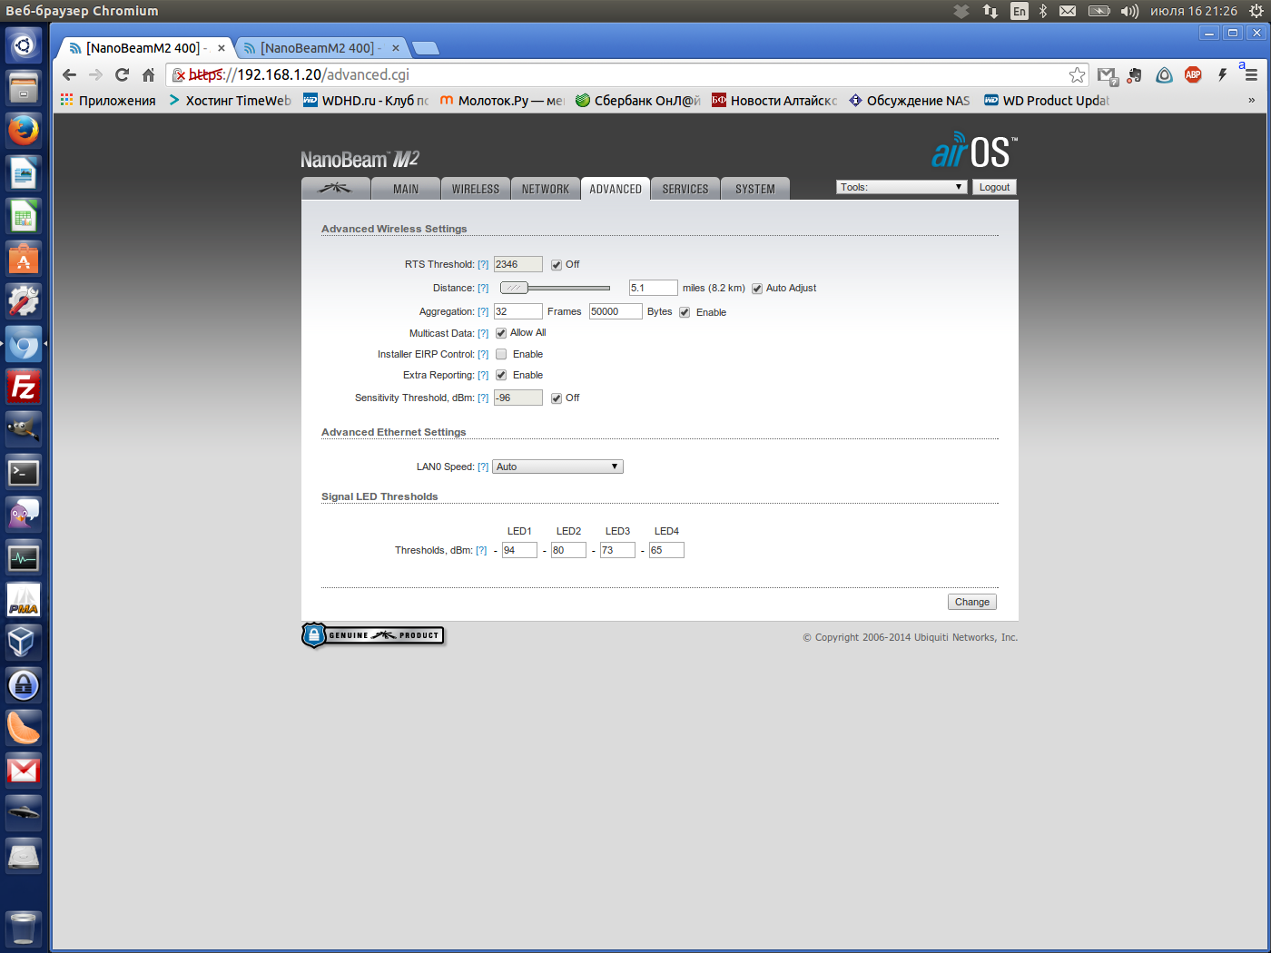The image size is (1271, 953).
Task: Open Distance help link
Action: 483,289
